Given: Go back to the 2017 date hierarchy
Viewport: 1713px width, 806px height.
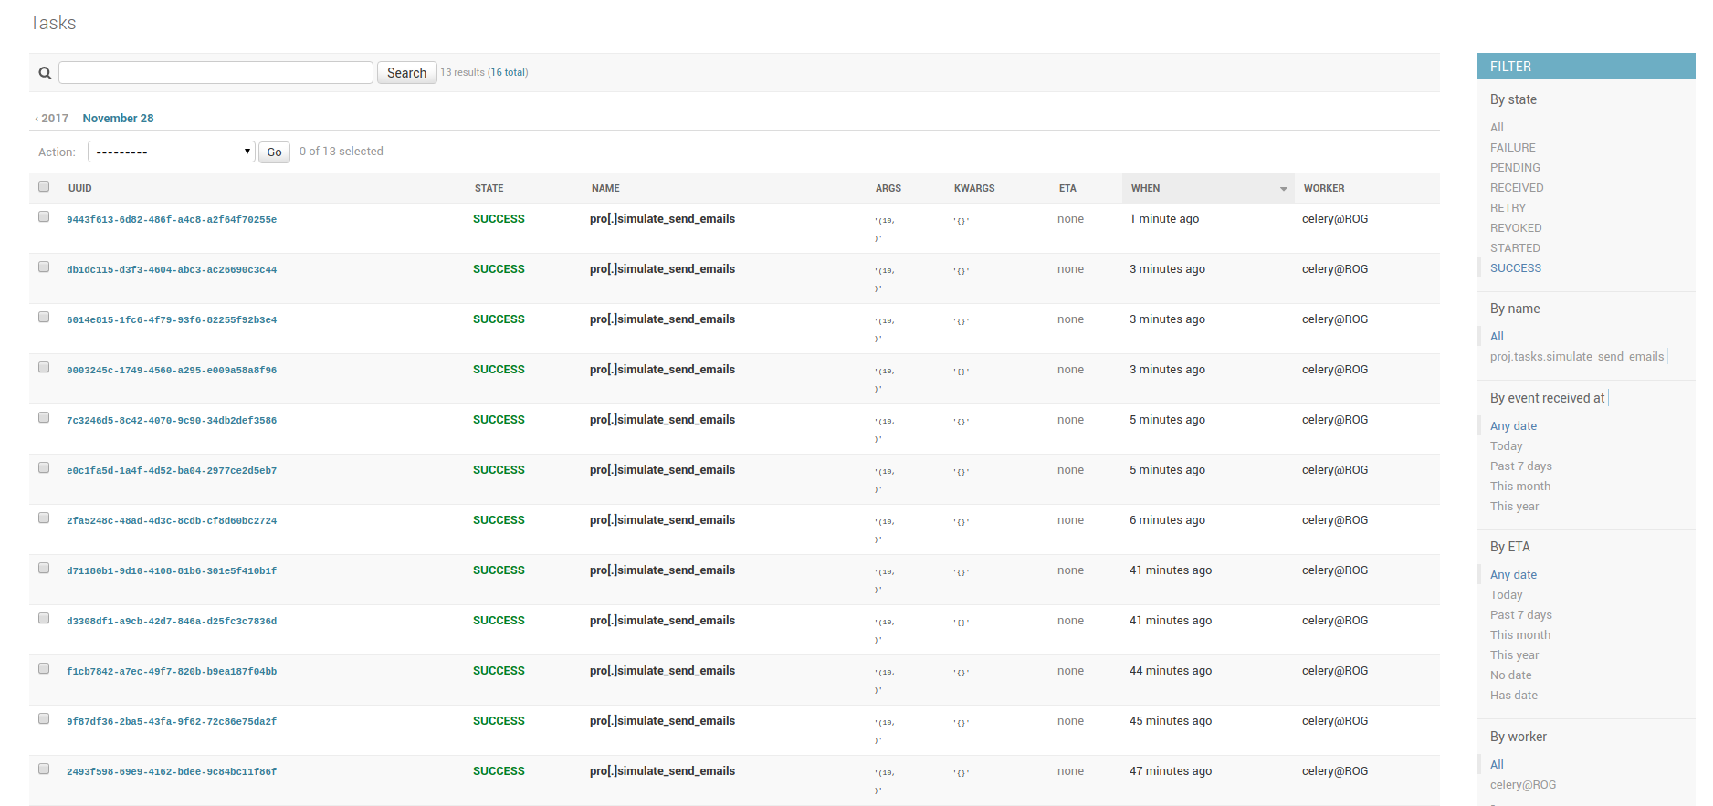Looking at the screenshot, I should pos(51,119).
